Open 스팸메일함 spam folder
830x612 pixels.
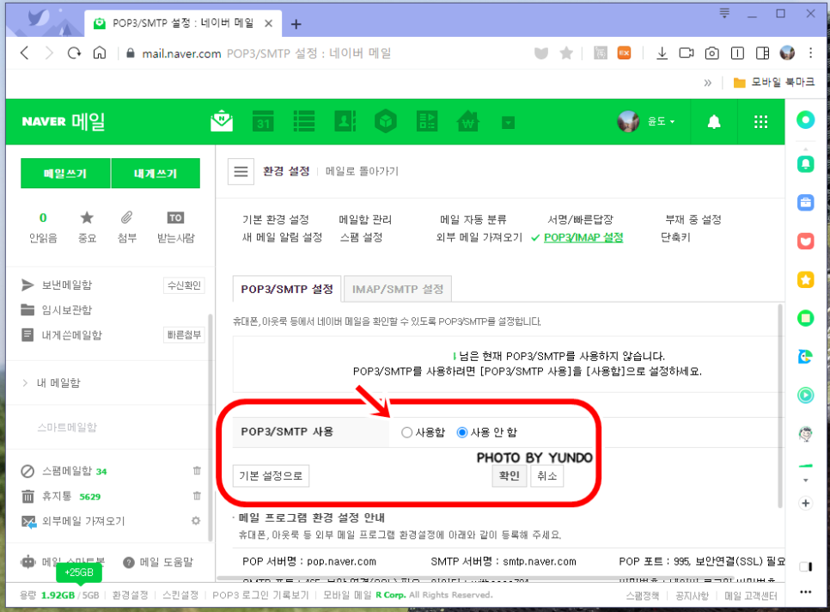click(67, 471)
